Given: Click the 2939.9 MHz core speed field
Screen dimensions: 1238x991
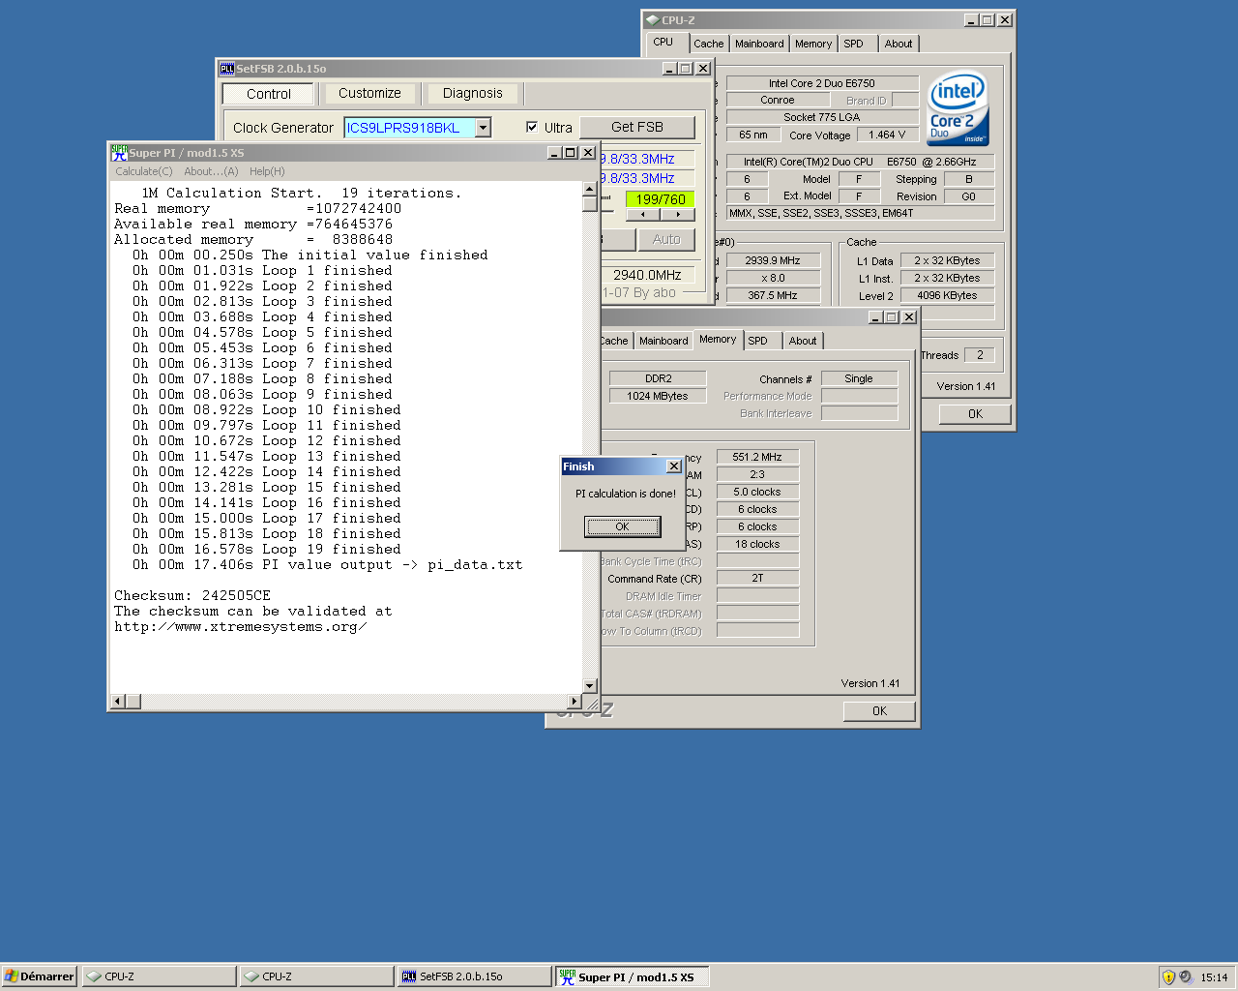Looking at the screenshot, I should click(773, 260).
